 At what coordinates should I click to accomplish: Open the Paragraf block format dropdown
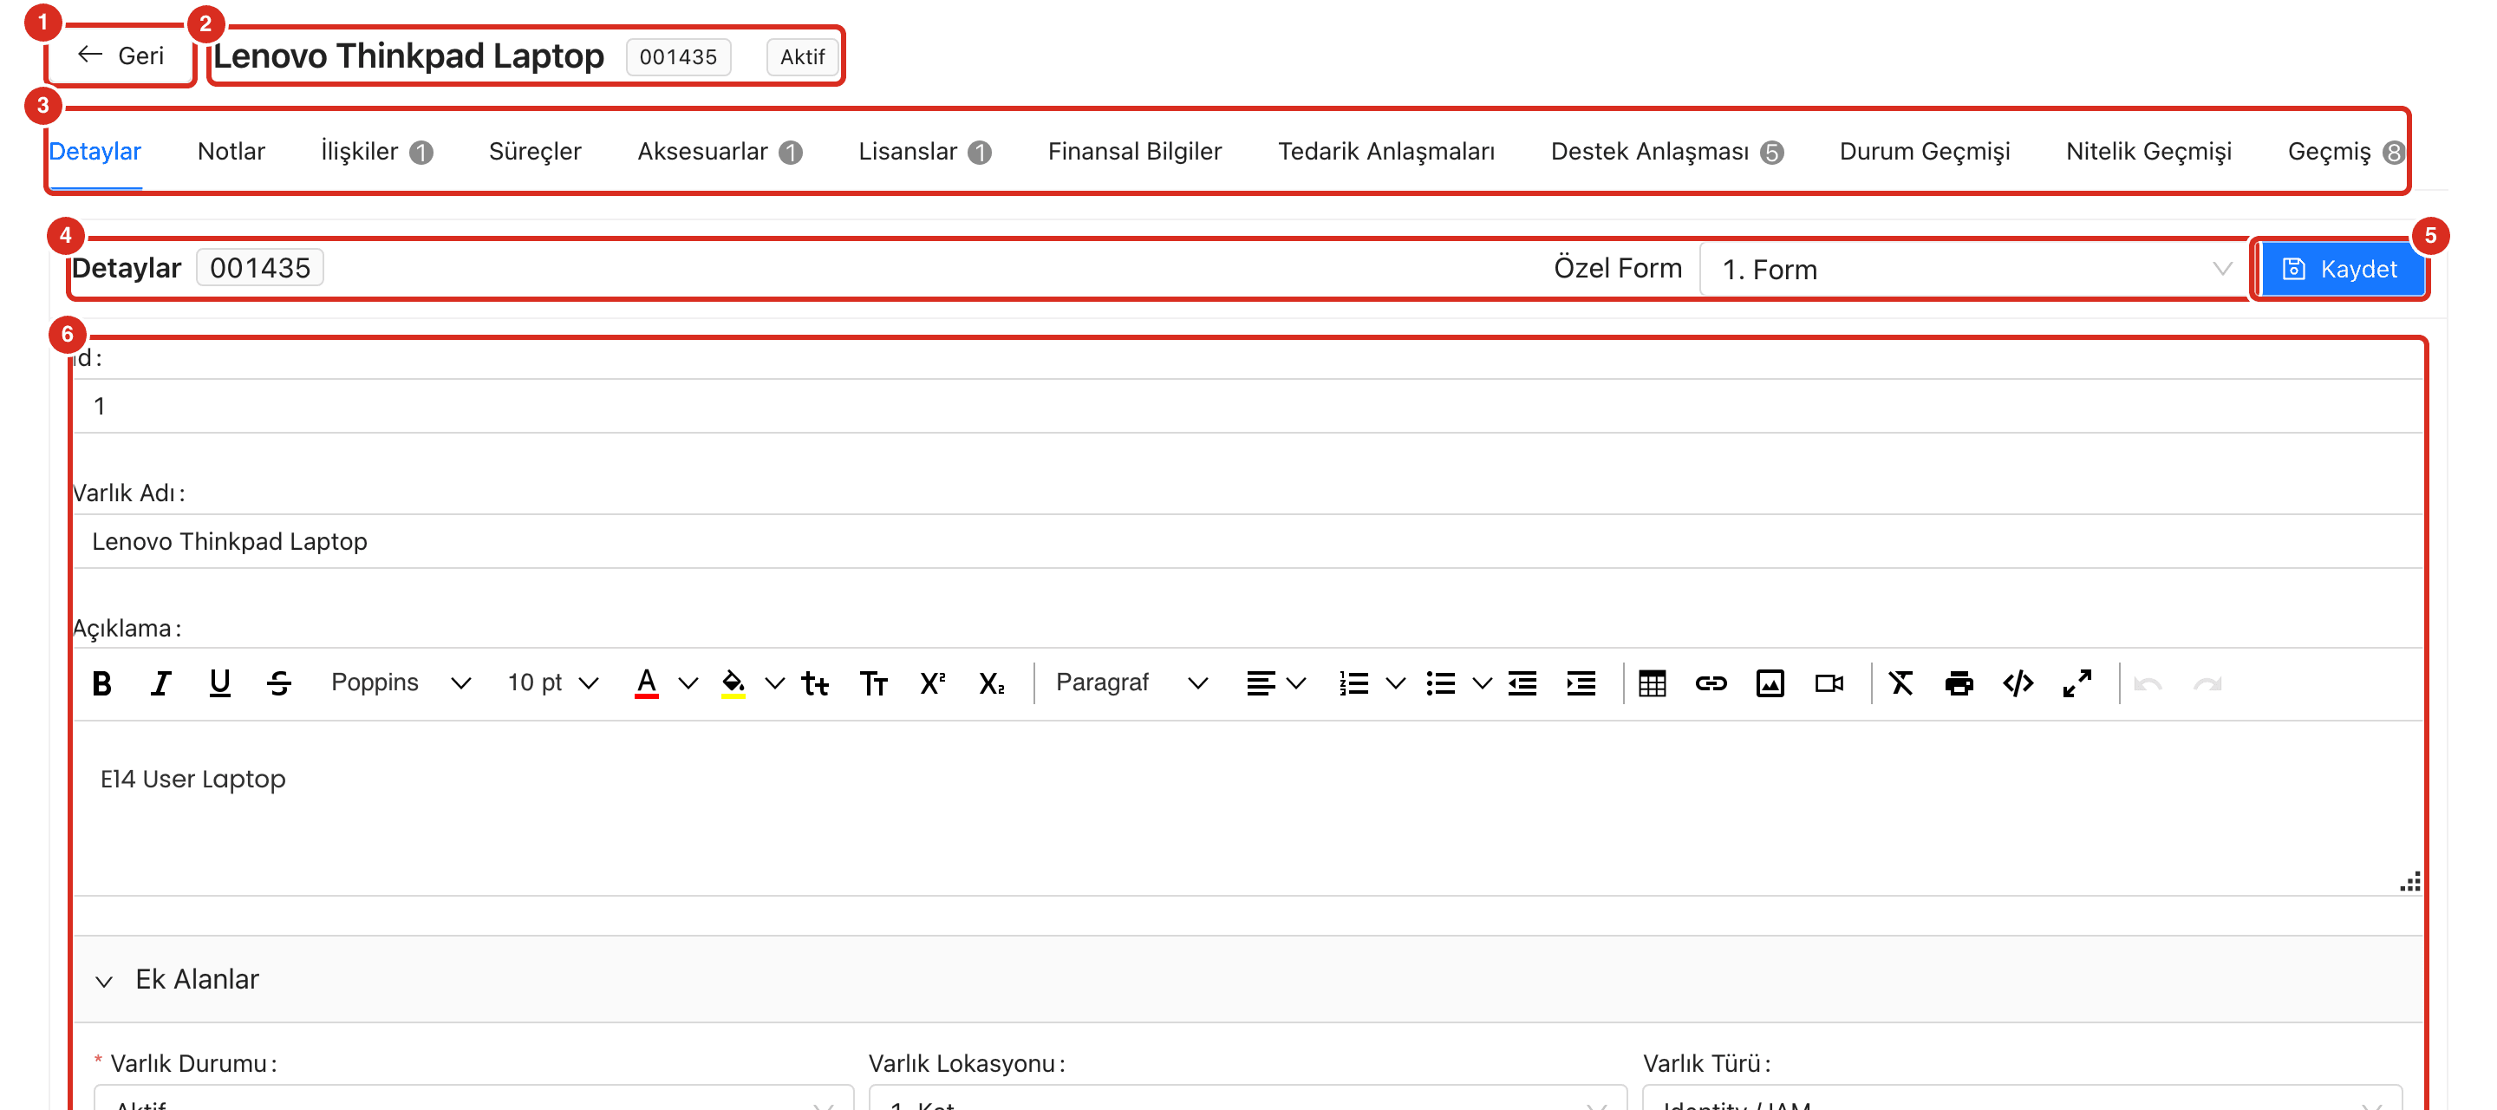[x=1131, y=683]
